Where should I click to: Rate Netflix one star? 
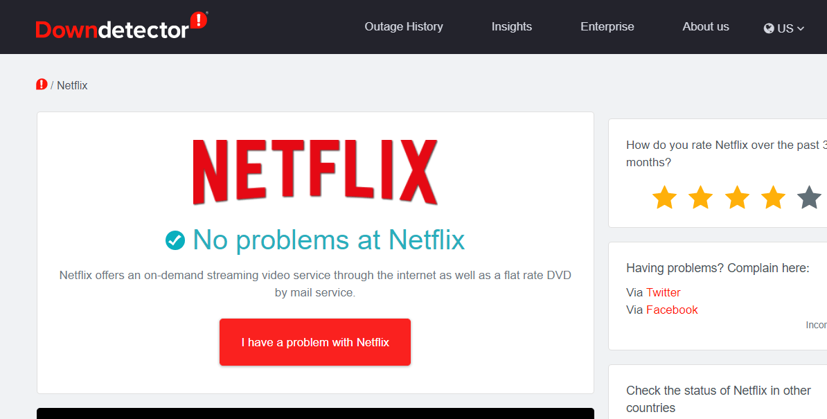pyautogui.click(x=664, y=197)
